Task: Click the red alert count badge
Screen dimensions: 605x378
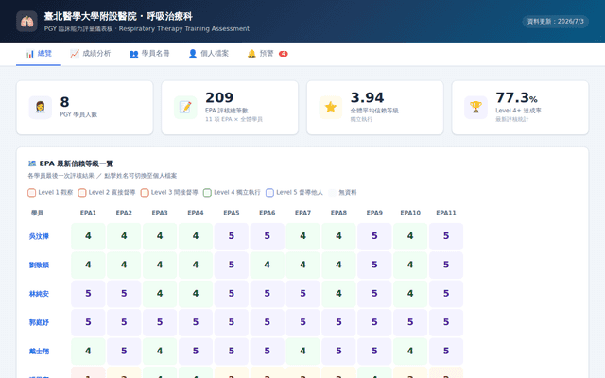Action: 284,54
